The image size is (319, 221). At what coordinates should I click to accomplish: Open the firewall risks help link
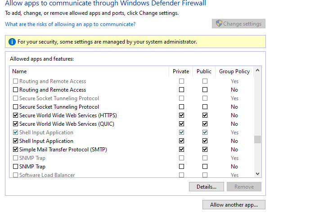70,24
